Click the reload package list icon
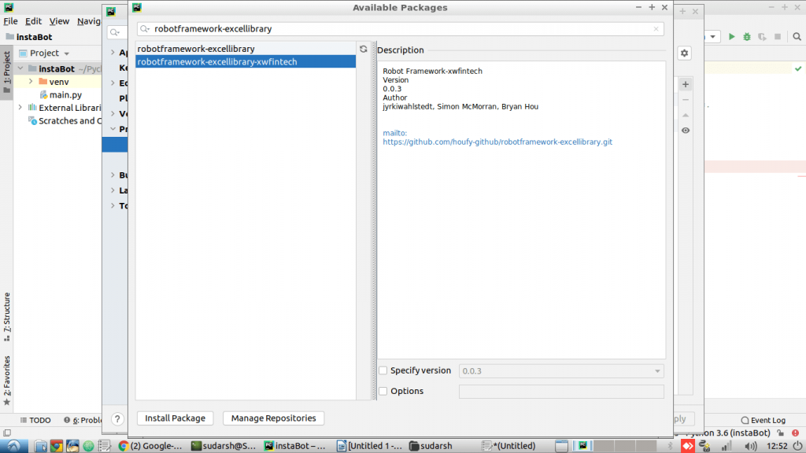 363,49
